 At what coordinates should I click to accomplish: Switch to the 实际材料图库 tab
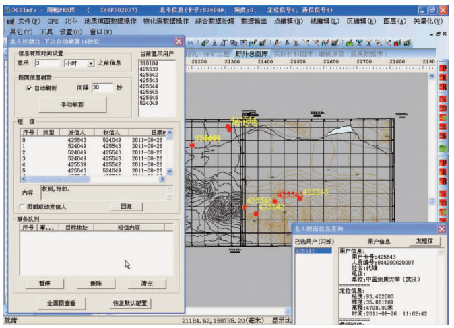(x=293, y=54)
